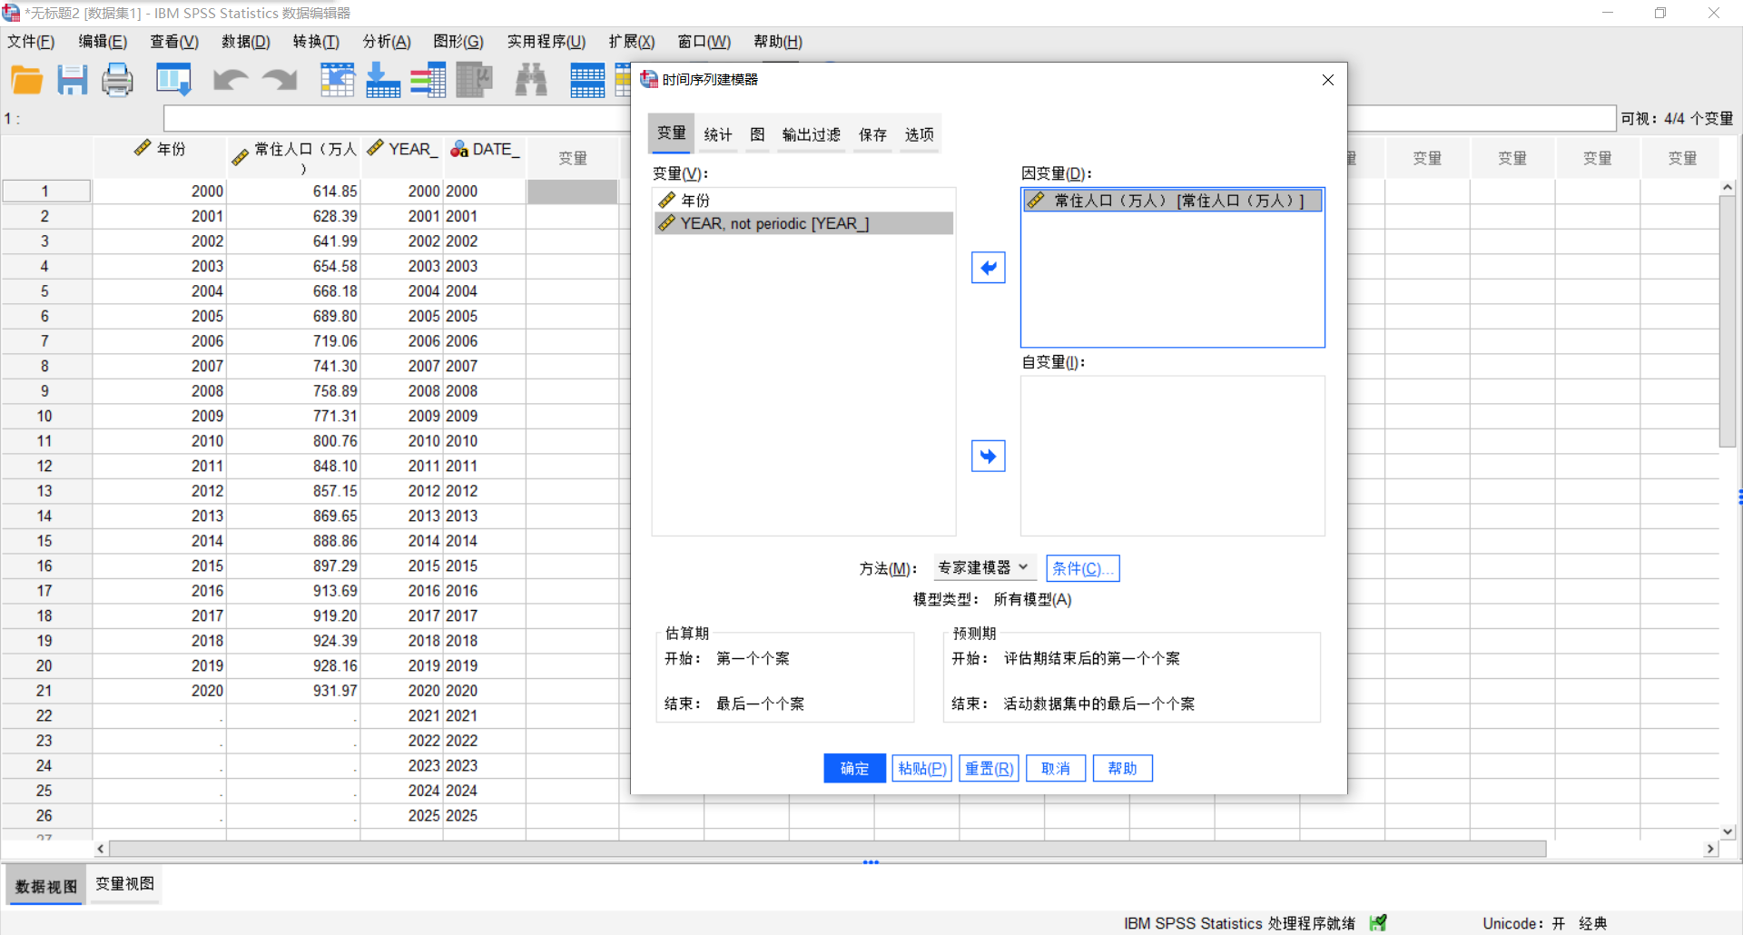
Task: Click the ruler icon in the dependent variable box
Action: (1036, 201)
